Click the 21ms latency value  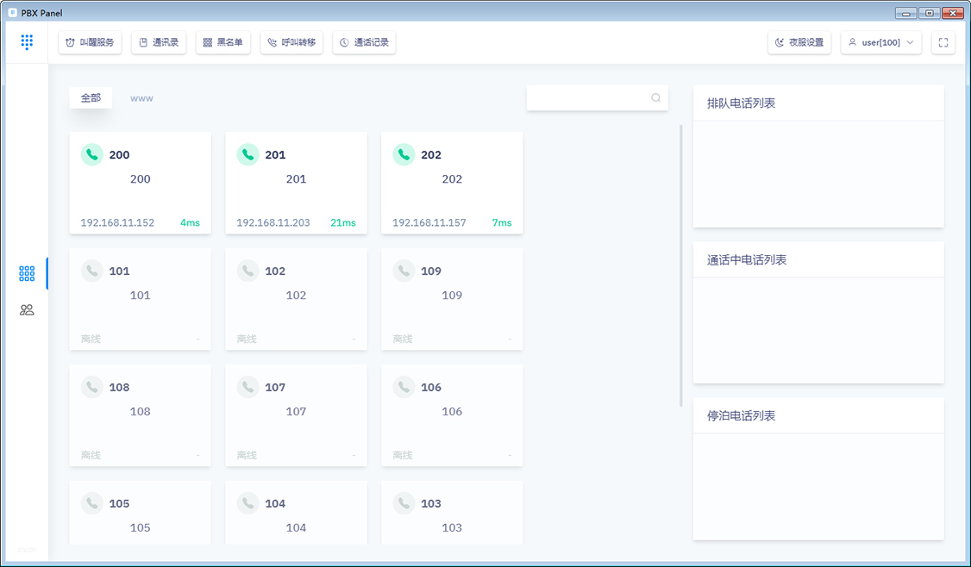click(343, 223)
